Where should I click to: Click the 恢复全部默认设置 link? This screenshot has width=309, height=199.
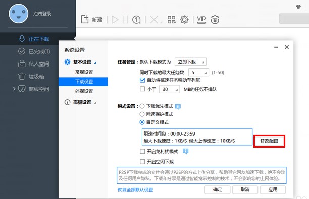(135, 190)
